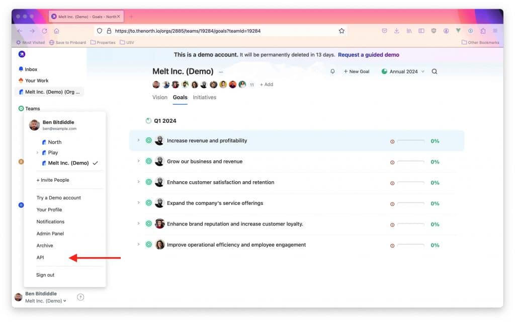
Task: Click the notification bell icon
Action: tap(332, 71)
